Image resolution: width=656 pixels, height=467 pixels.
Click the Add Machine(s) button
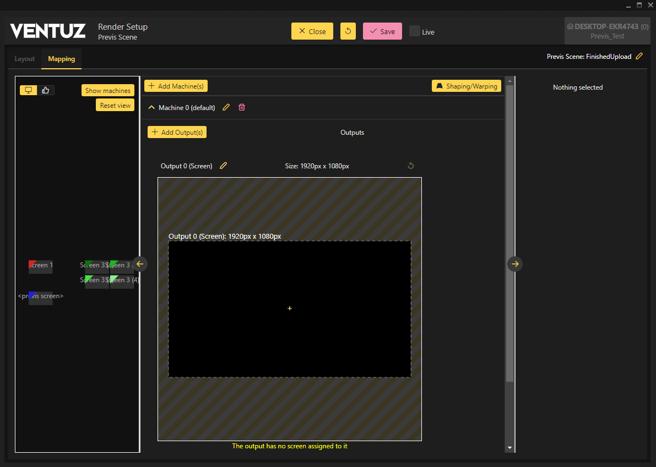pos(176,86)
